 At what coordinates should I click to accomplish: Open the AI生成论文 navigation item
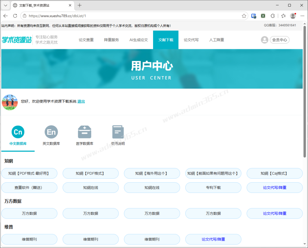(138, 40)
